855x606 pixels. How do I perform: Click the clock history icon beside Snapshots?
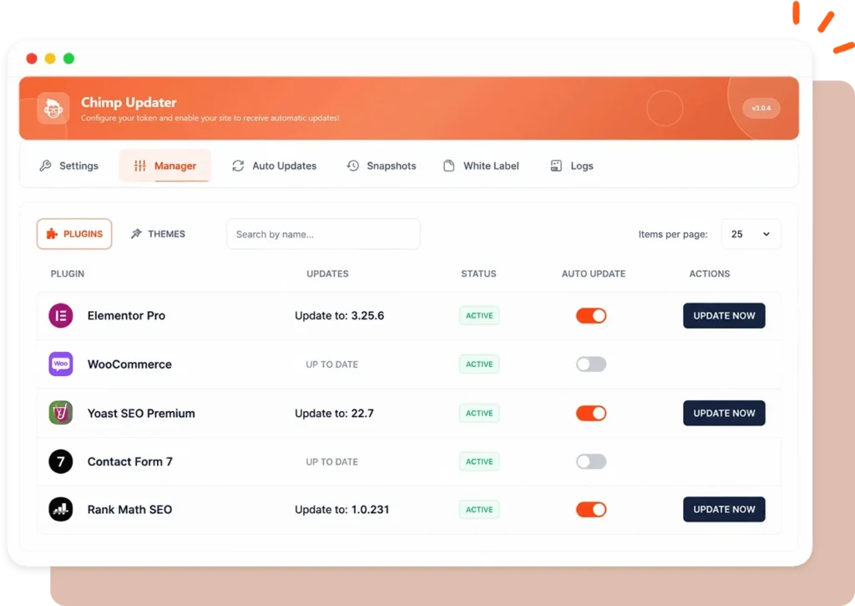(x=353, y=166)
